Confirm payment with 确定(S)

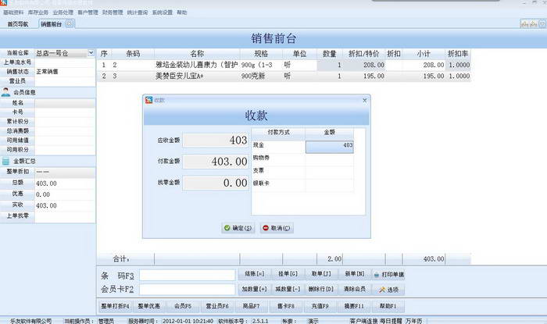[x=238, y=228]
